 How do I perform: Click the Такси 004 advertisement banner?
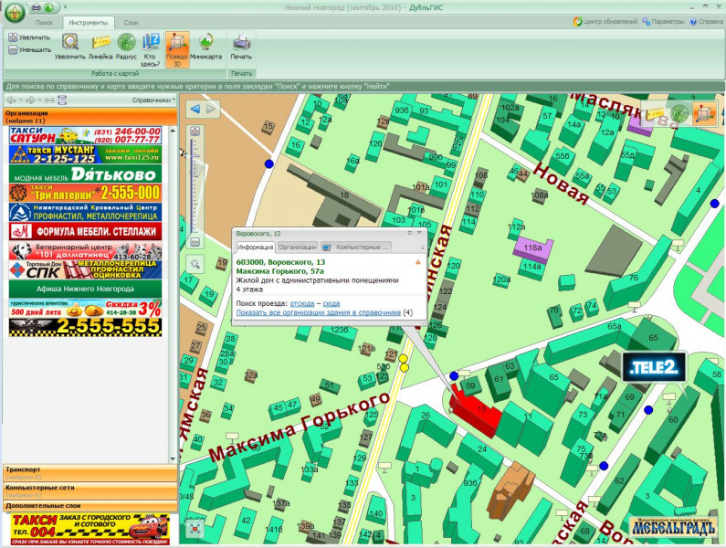[x=90, y=529]
